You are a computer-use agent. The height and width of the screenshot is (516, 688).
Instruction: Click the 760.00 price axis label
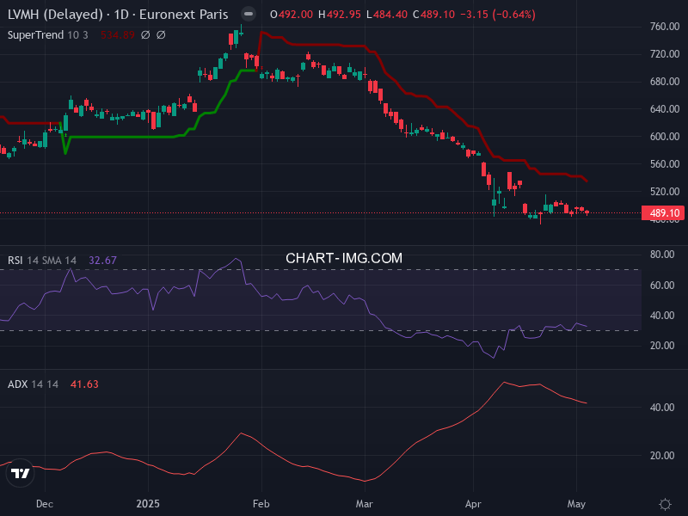665,27
